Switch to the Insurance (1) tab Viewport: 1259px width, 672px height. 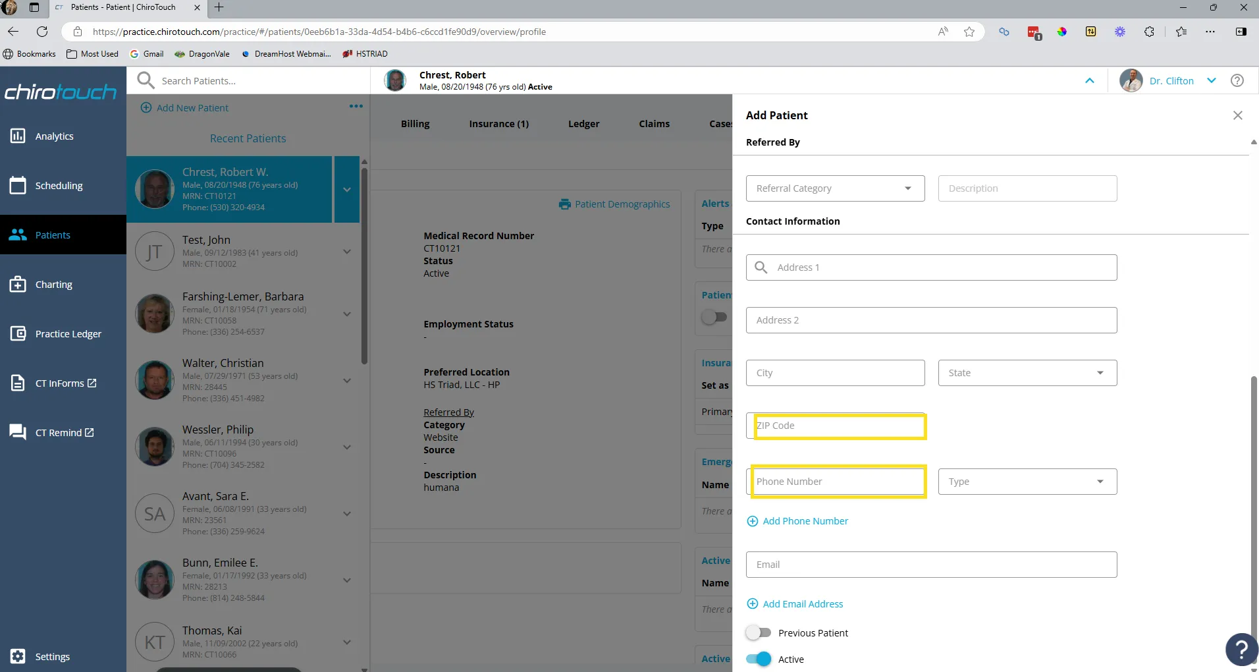(499, 124)
